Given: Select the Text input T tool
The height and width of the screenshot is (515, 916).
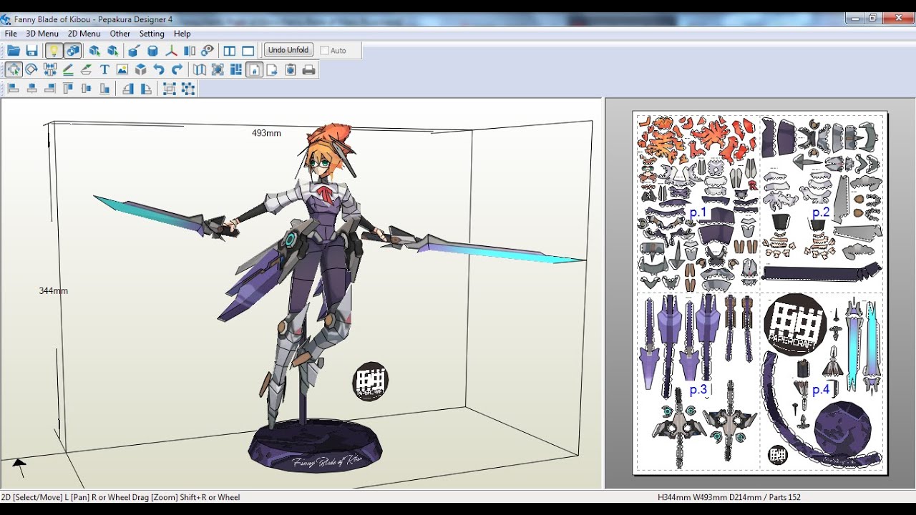Looking at the screenshot, I should point(104,69).
